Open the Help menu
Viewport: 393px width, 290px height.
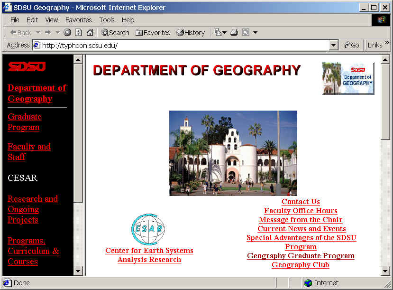tap(128, 20)
